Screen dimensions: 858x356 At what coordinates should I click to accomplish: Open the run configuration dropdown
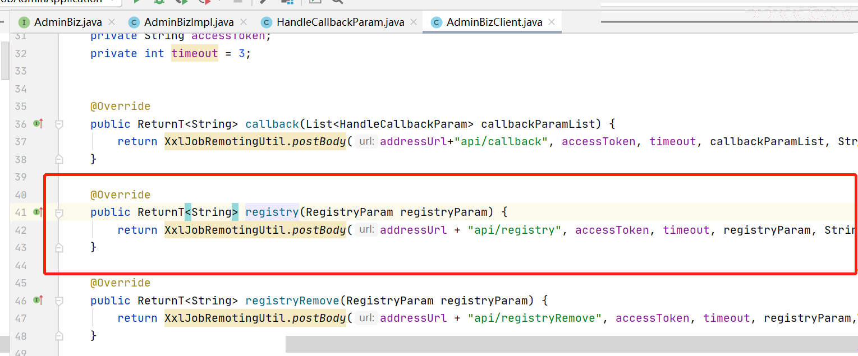(x=112, y=2)
